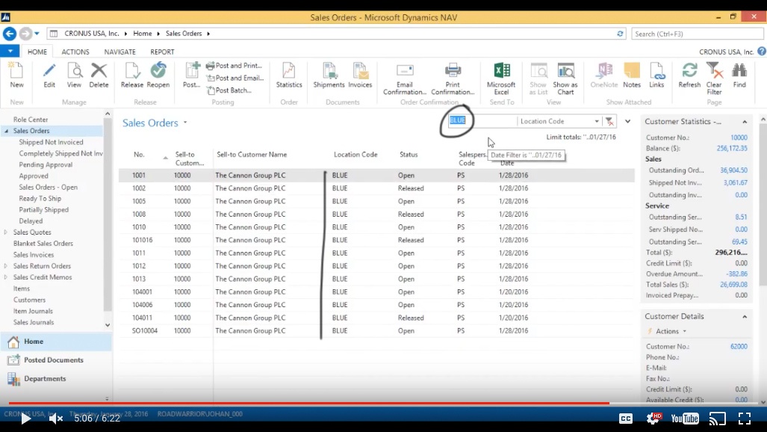Open Invoices documents

360,75
